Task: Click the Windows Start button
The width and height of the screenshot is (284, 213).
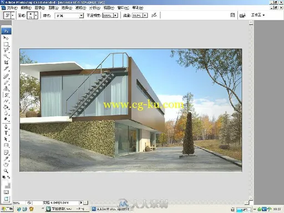Action: (x=7, y=209)
